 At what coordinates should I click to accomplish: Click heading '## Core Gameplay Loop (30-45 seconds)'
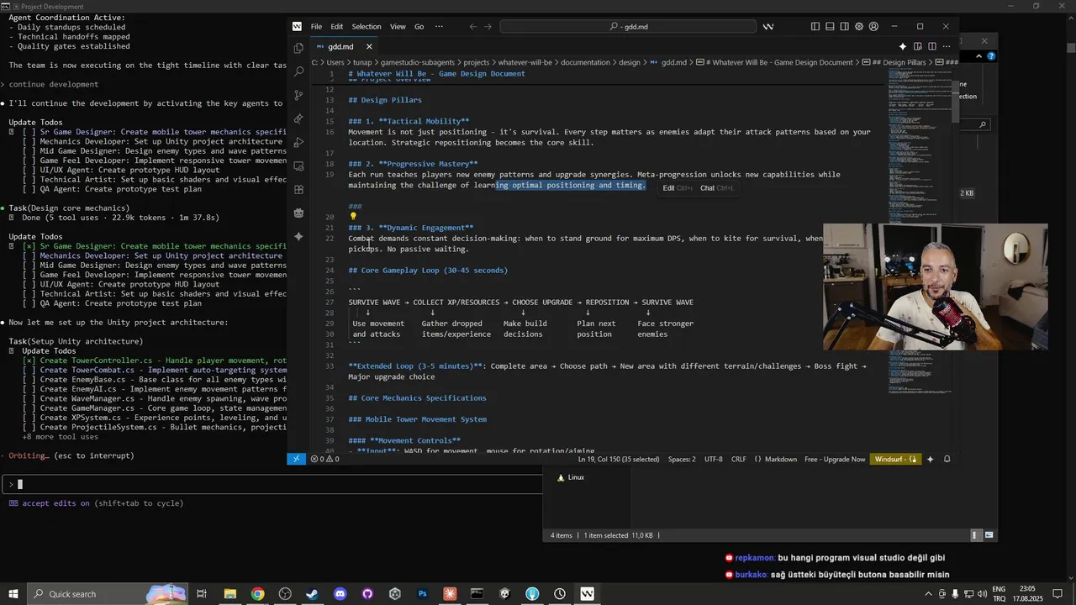click(428, 271)
